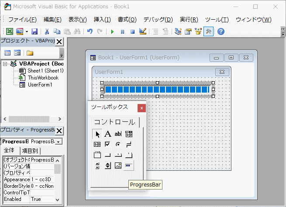The image size is (286, 207).
Task: Click the View Microsoft Excel toolbar icon
Action: (x=10, y=31)
